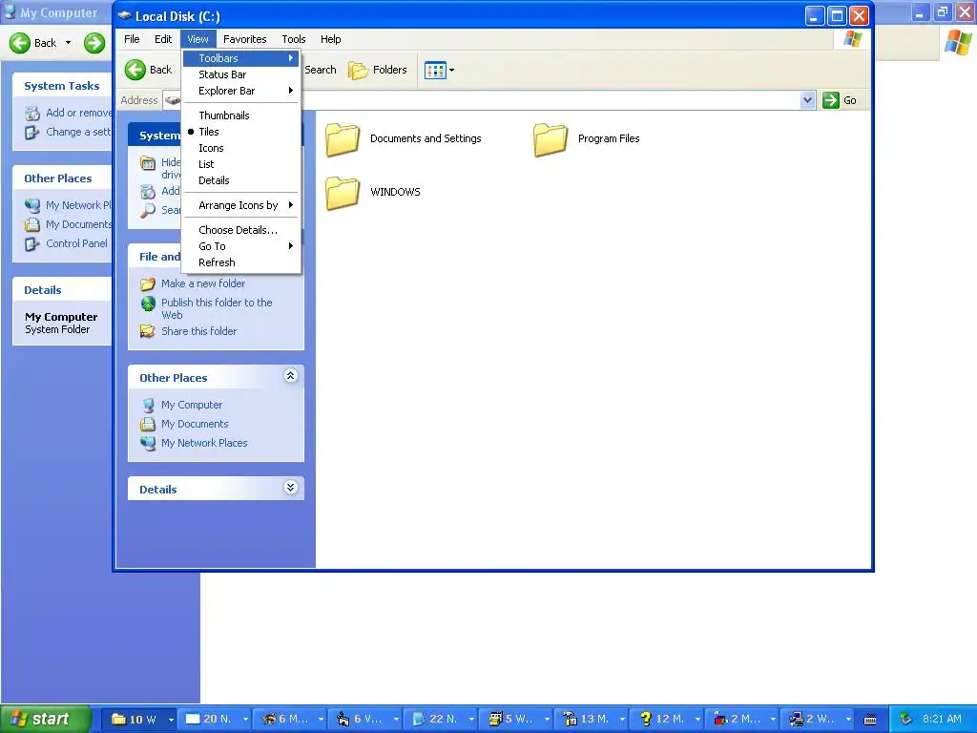Click Share this folder link

click(x=198, y=331)
